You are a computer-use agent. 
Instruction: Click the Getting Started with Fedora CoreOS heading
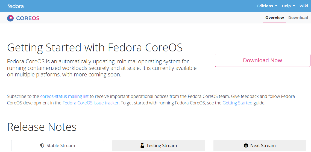[x=95, y=47]
